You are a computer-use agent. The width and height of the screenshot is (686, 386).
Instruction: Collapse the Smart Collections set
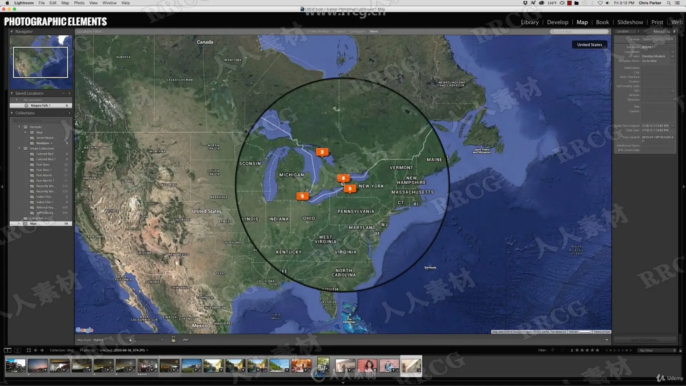point(19,148)
